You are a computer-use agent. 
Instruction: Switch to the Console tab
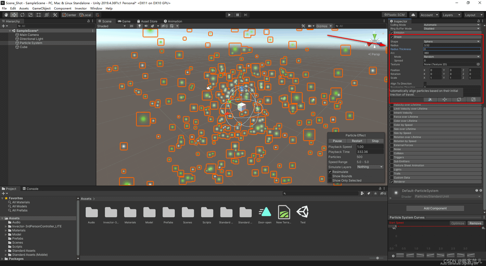point(30,189)
